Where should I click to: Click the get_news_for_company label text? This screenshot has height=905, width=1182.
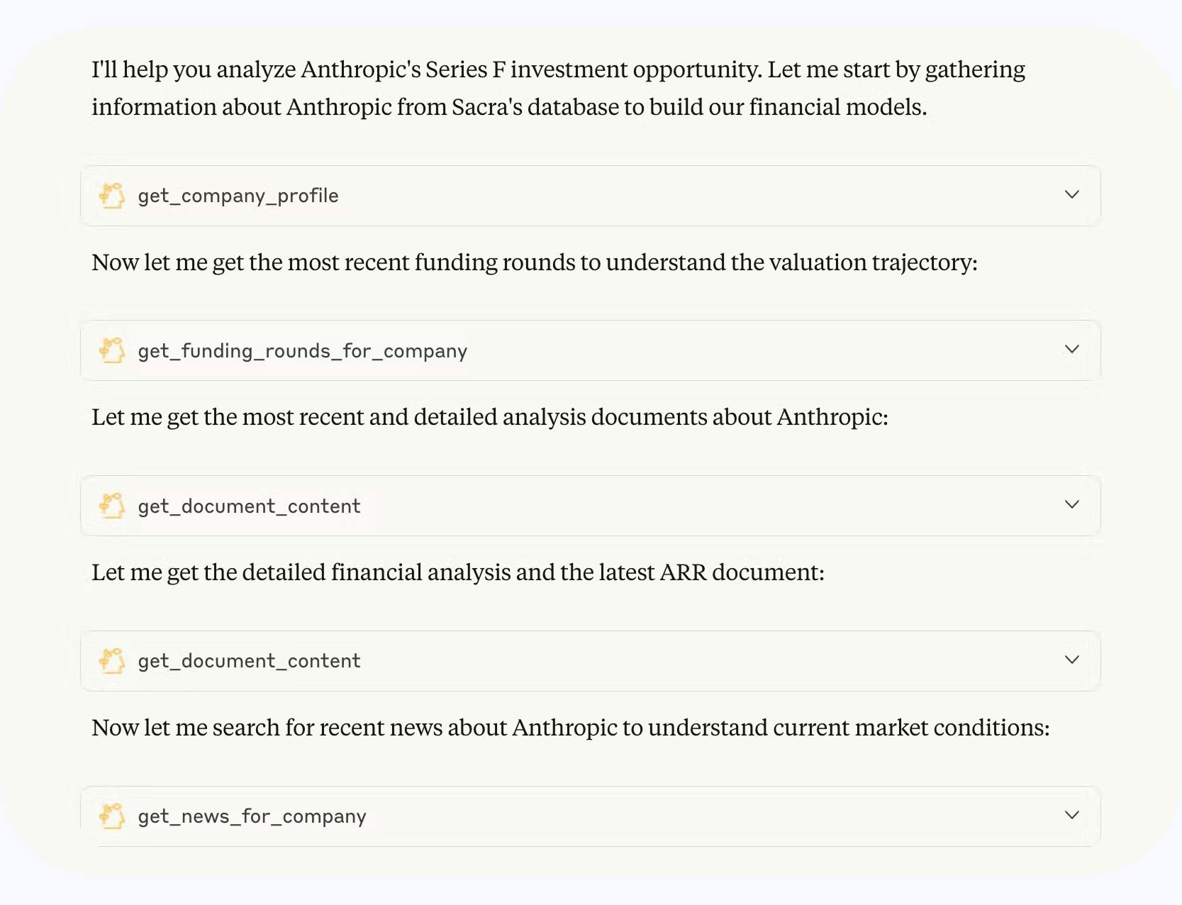click(x=252, y=816)
